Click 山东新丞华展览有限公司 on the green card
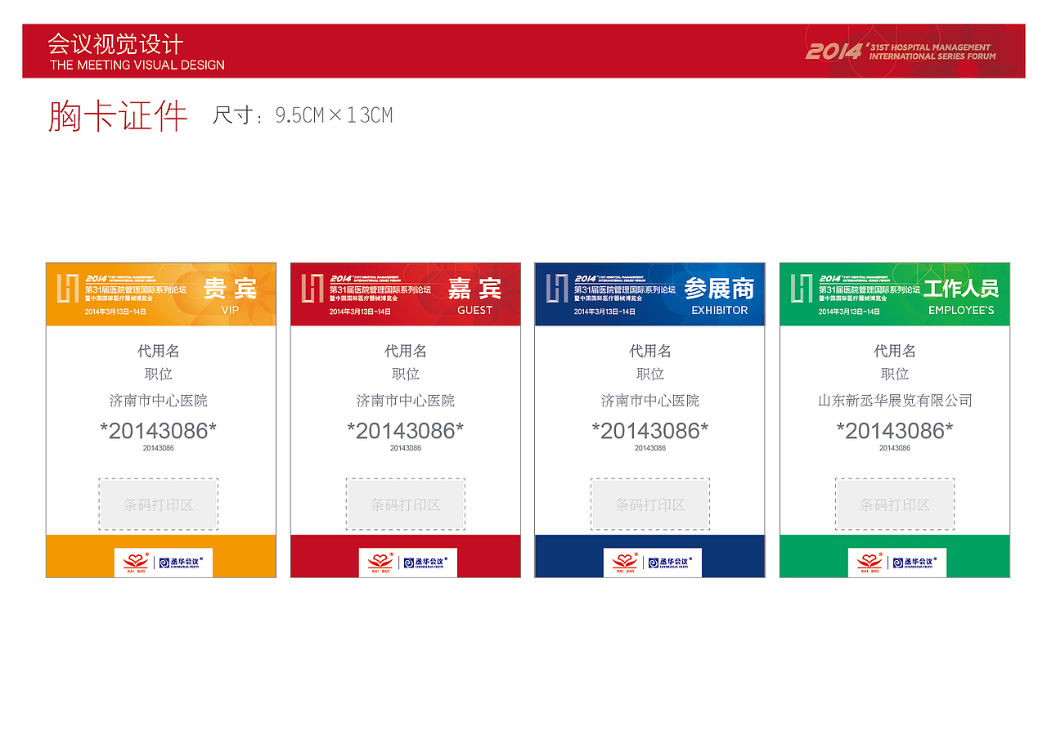This screenshot has width=1047, height=740. 895,401
